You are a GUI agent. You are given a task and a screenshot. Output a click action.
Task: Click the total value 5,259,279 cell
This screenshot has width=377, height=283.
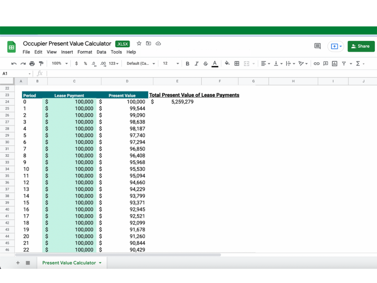click(x=177, y=102)
